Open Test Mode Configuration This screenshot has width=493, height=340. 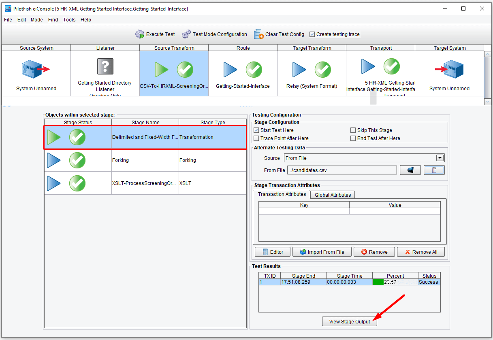tap(215, 34)
